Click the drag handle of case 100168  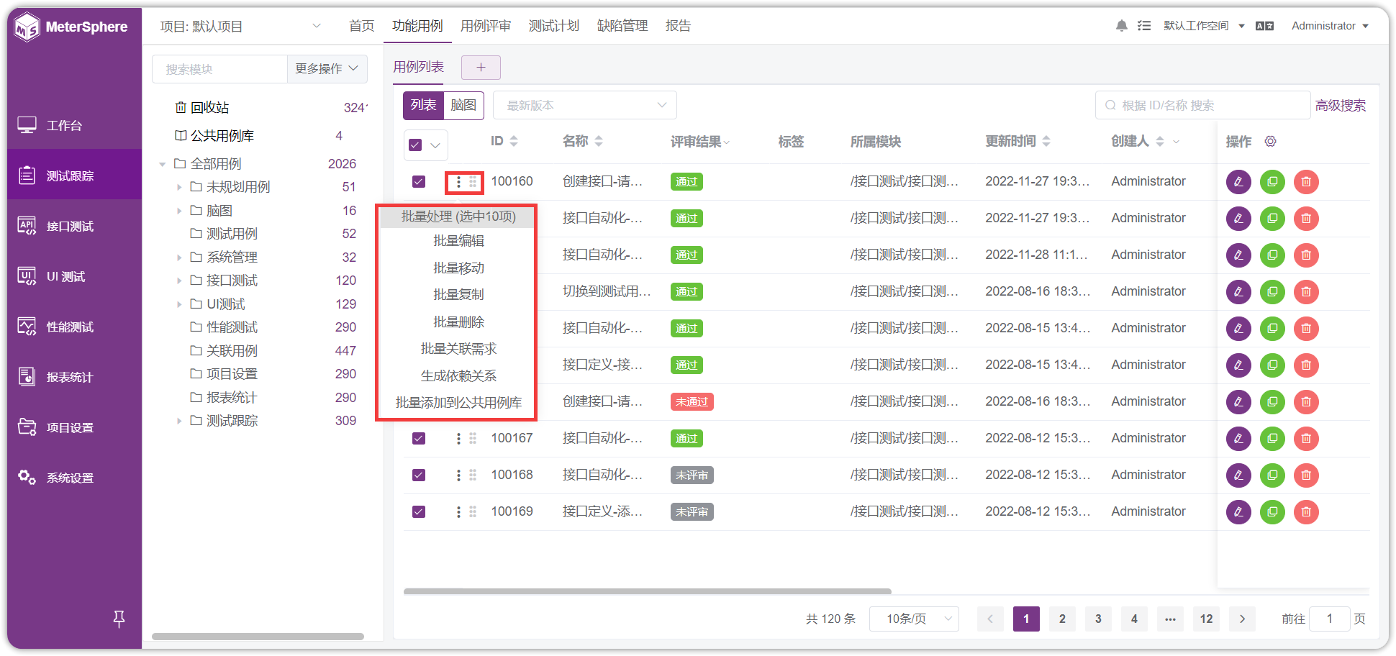473,475
